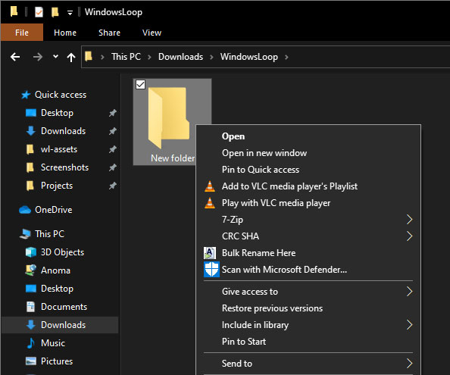Expand the 7-Zip submenu
Image resolution: width=450 pixels, height=375 pixels.
(308, 220)
